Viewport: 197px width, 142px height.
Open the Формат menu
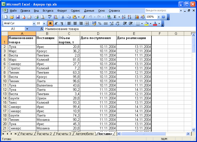(x=62, y=11)
